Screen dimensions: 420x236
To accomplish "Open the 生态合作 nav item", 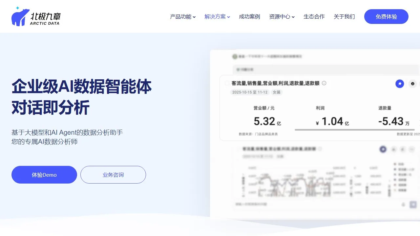I will click(x=314, y=17).
